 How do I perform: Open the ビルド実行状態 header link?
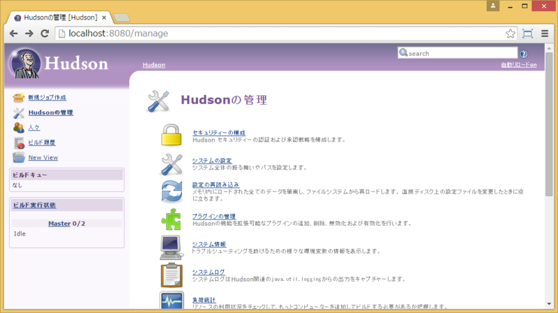(34, 205)
